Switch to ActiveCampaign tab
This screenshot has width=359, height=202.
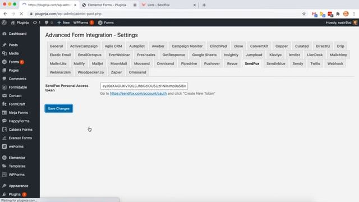click(x=84, y=46)
